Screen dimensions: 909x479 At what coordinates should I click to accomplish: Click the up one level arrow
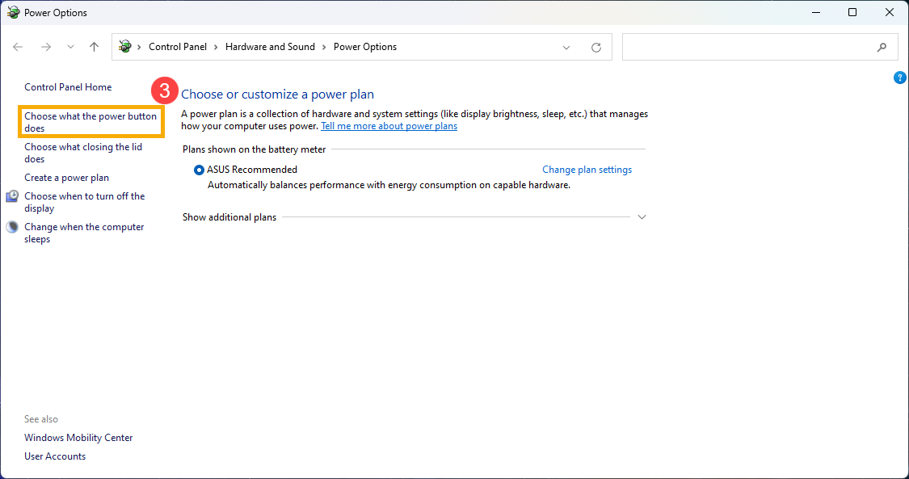pyautogui.click(x=95, y=47)
